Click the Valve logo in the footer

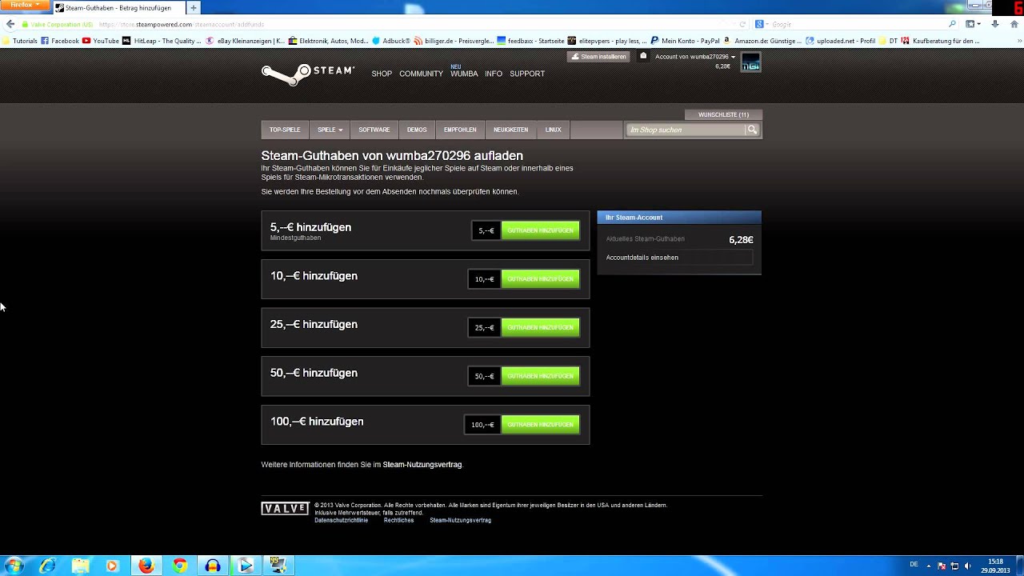[x=285, y=509]
